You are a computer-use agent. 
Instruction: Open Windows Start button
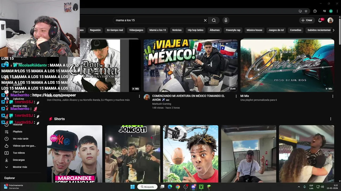pos(132,187)
